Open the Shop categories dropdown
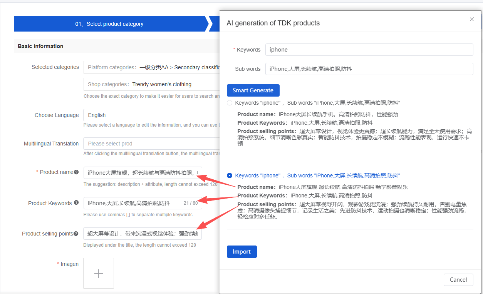The height and width of the screenshot is (294, 483). [x=152, y=84]
